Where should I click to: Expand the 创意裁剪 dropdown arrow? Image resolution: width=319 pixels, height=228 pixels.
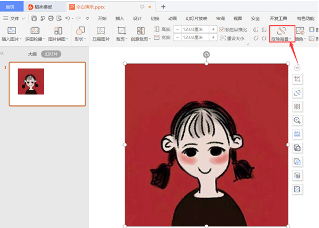(x=150, y=39)
